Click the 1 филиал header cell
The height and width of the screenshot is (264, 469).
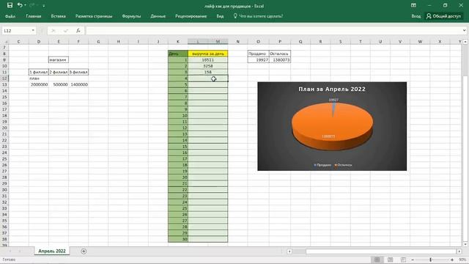coord(39,72)
